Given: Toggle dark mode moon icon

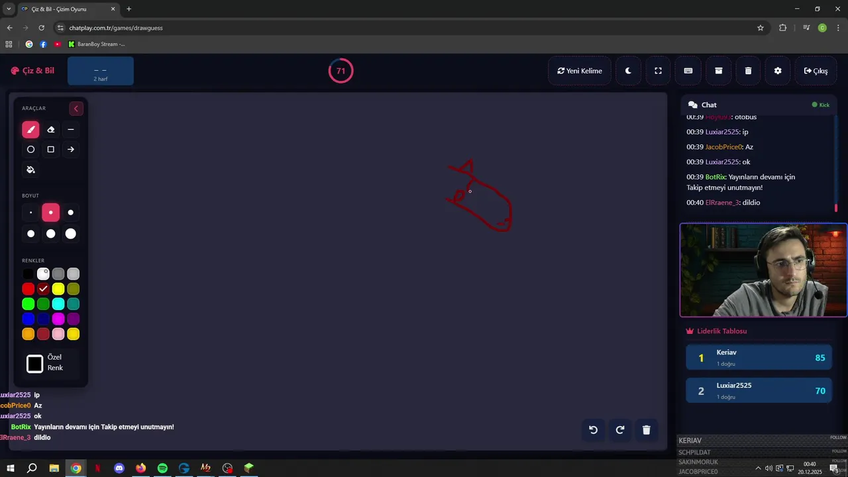Looking at the screenshot, I should coord(628,71).
